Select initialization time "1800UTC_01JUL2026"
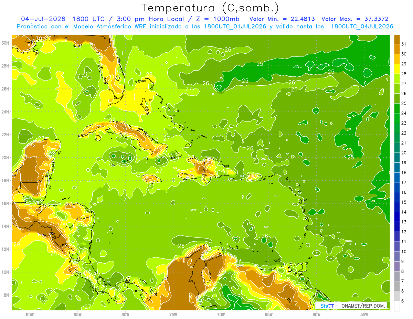Image resolution: width=413 pixels, height=319 pixels. tap(235, 26)
